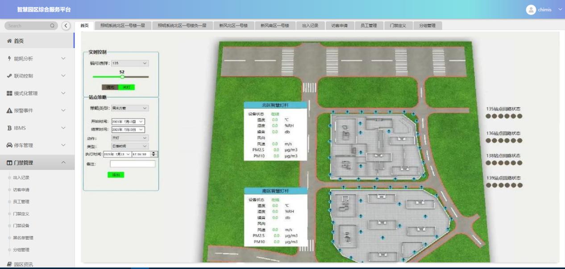Click the home icon beside 首页
The width and height of the screenshot is (565, 269).
coord(9,41)
